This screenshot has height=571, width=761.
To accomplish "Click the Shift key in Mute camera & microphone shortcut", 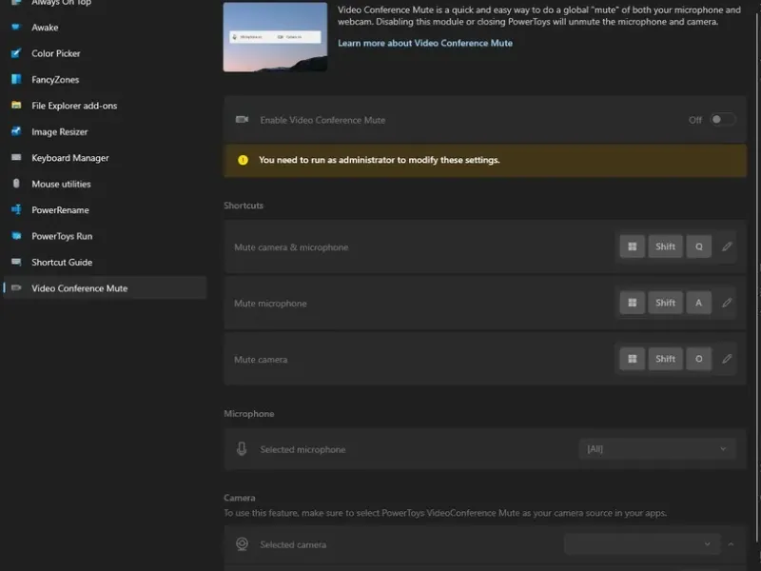I will tap(665, 246).
